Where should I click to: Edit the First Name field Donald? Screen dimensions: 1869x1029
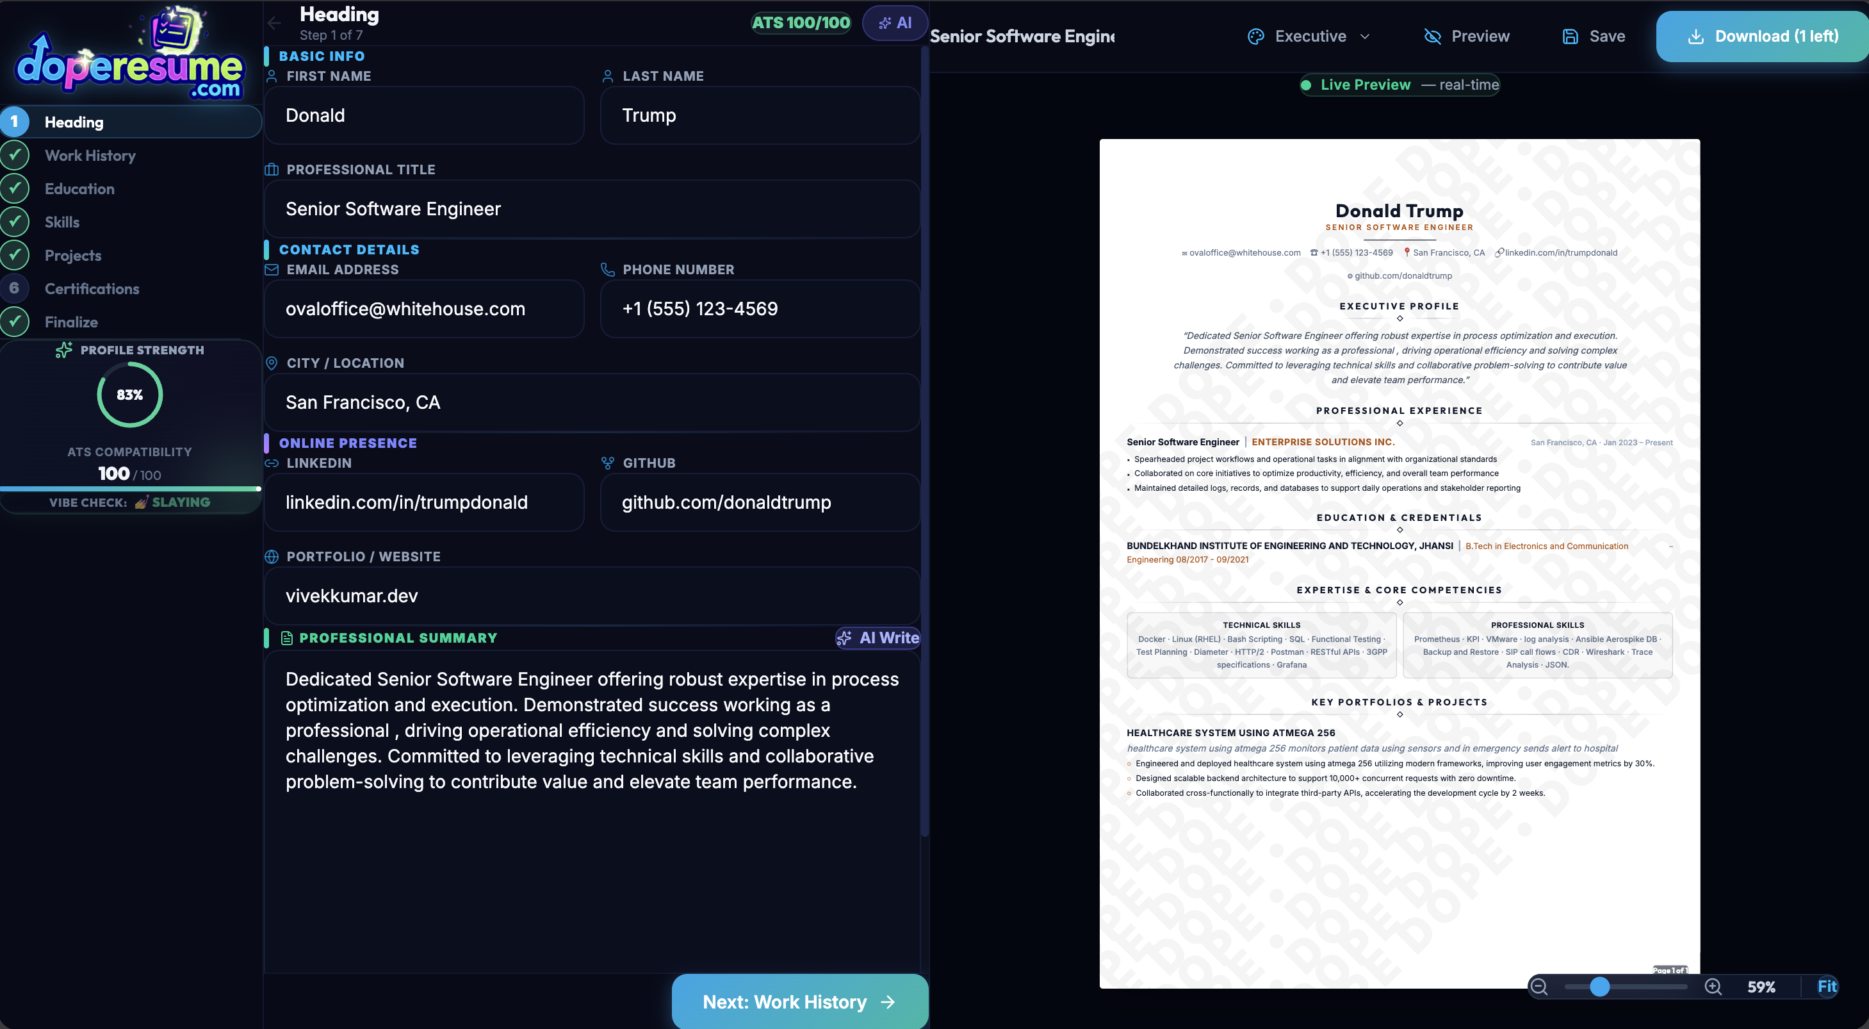(425, 115)
